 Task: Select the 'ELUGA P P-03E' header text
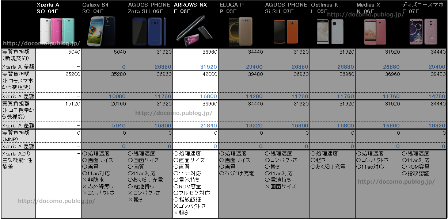click(231, 8)
